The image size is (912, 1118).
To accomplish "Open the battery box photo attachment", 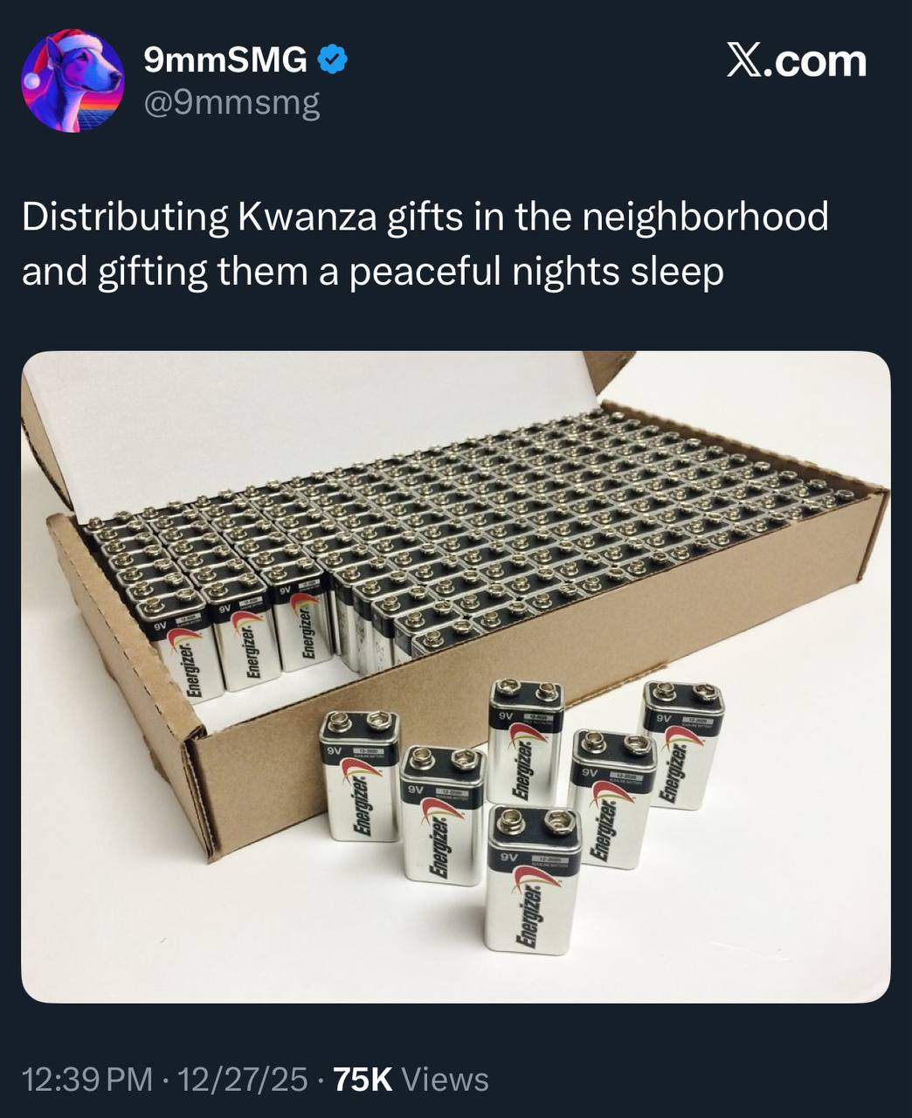I will [455, 677].
